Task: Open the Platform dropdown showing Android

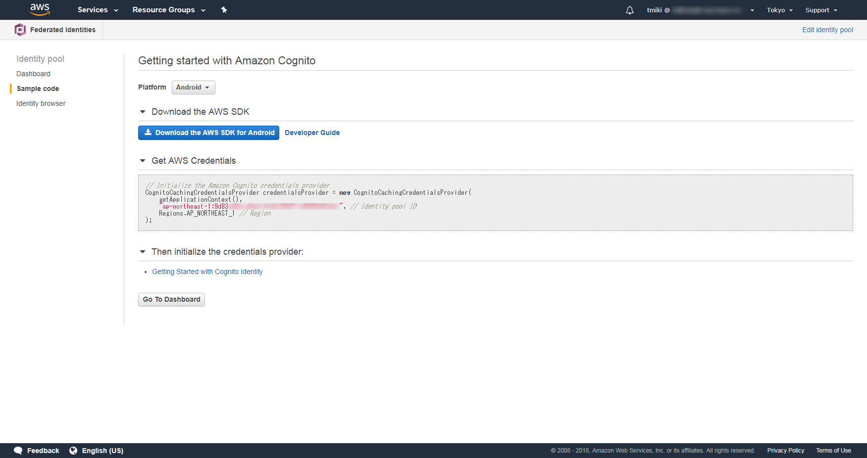Action: click(x=193, y=87)
